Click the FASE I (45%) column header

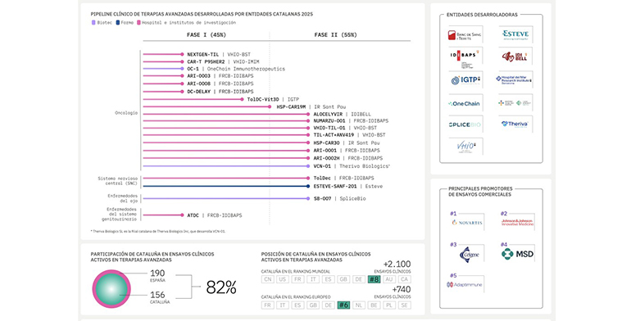click(x=206, y=35)
